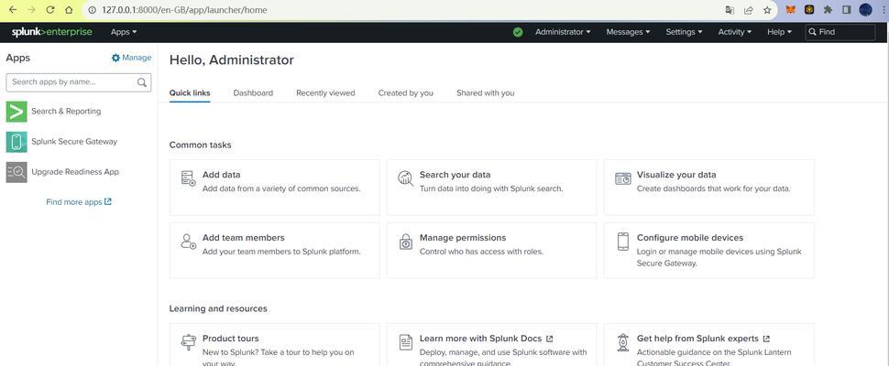Click the Find search field
The height and width of the screenshot is (366, 889).
840,32
